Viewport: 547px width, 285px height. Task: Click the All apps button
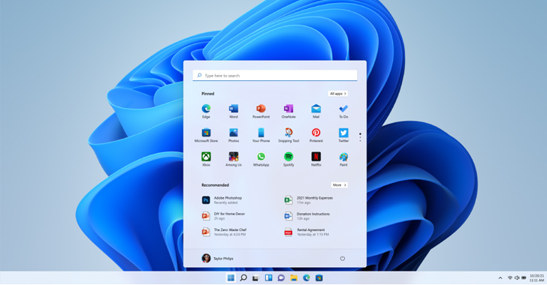click(337, 94)
